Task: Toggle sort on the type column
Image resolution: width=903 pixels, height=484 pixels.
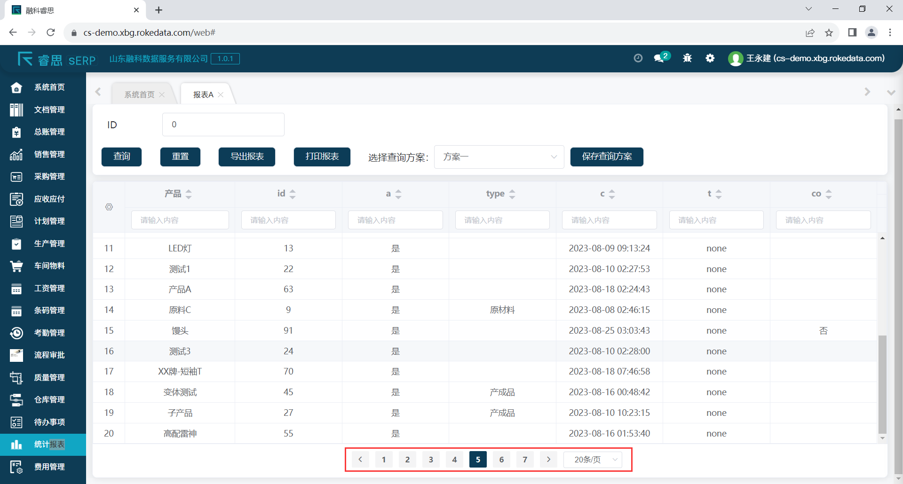Action: (x=512, y=194)
